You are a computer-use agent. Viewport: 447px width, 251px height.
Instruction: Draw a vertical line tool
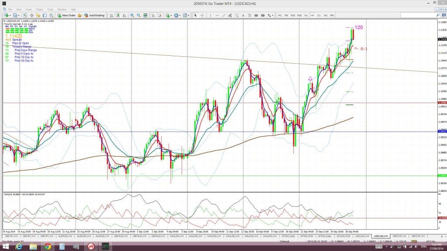(211, 15)
